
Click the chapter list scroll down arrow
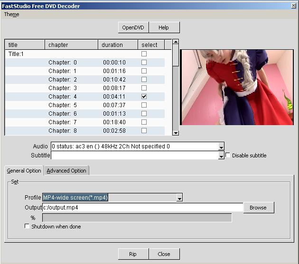pyautogui.click(x=176, y=133)
